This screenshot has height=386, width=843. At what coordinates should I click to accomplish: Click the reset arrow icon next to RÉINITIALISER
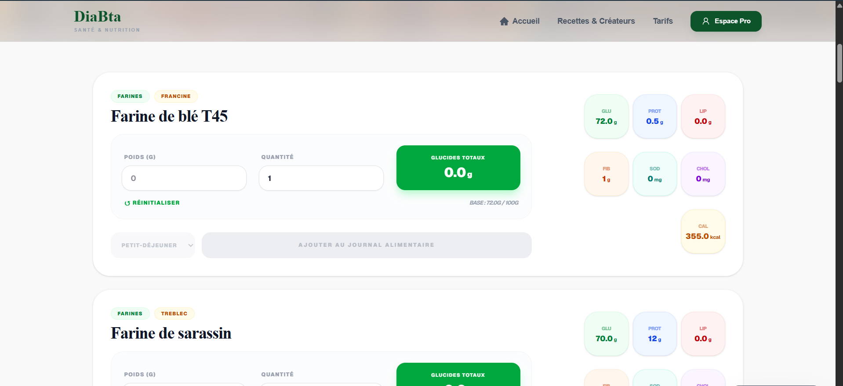pyautogui.click(x=127, y=203)
